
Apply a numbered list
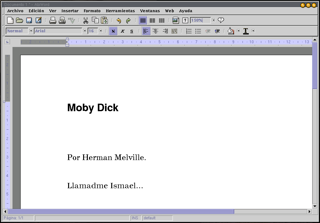point(189,31)
